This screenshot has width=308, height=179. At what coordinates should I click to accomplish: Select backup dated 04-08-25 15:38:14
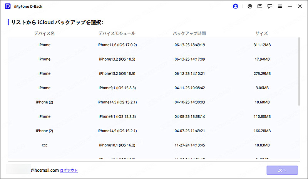click(154, 116)
